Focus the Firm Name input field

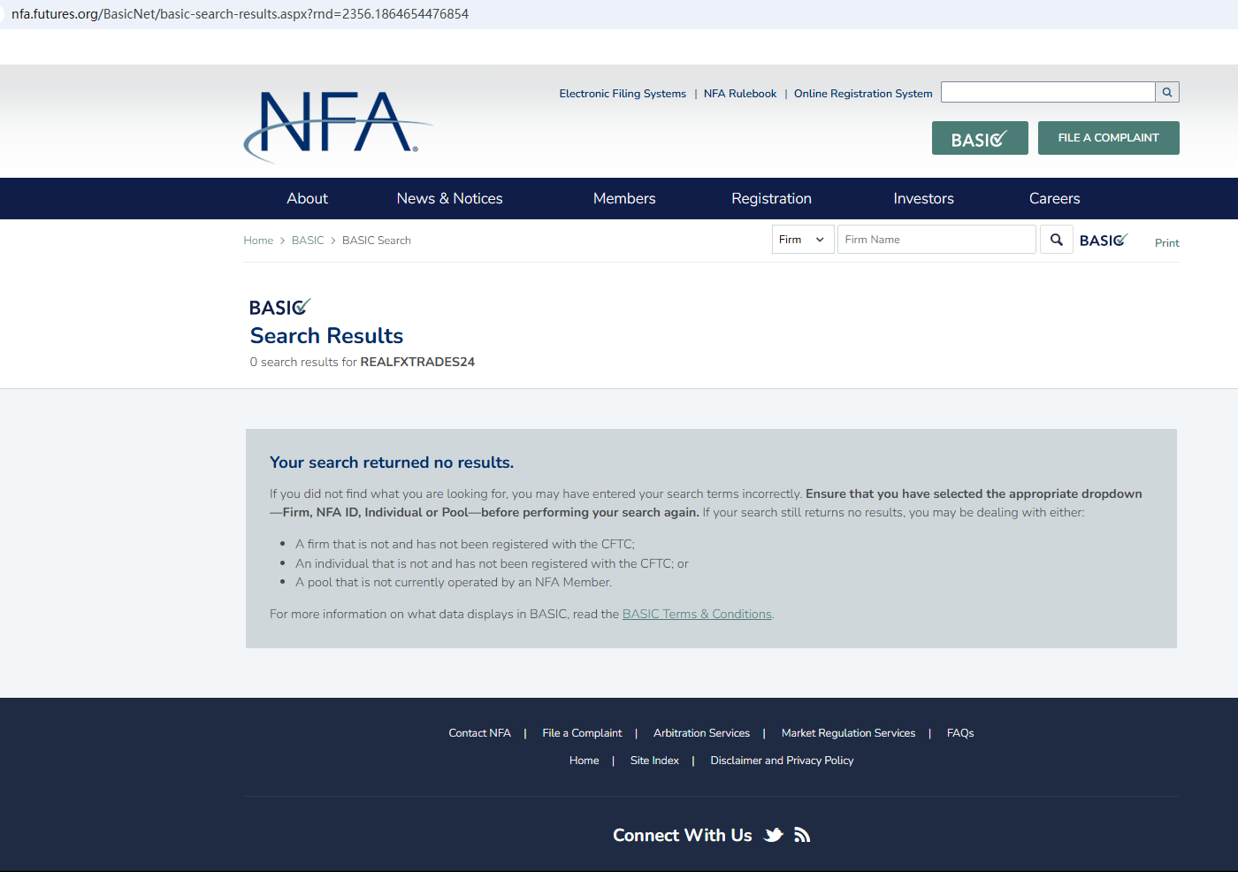(x=936, y=240)
